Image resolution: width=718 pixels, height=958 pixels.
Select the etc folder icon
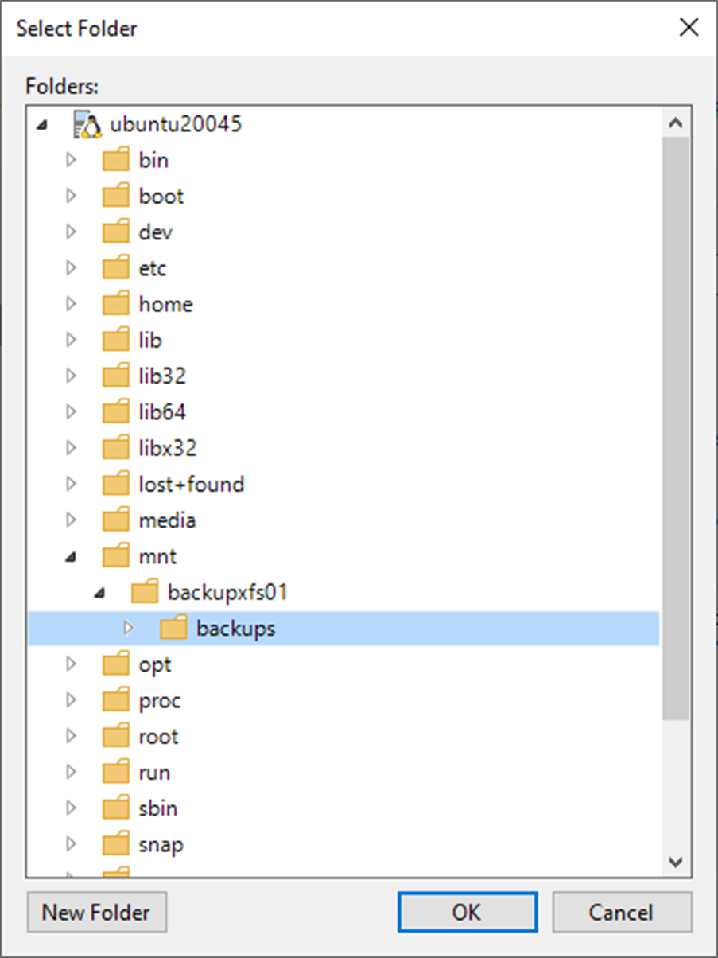point(116,268)
